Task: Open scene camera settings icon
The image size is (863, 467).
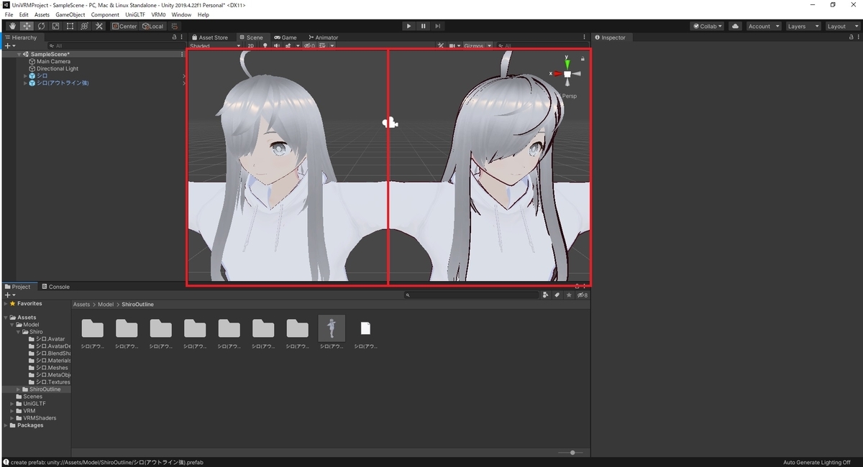Action: [x=454, y=46]
